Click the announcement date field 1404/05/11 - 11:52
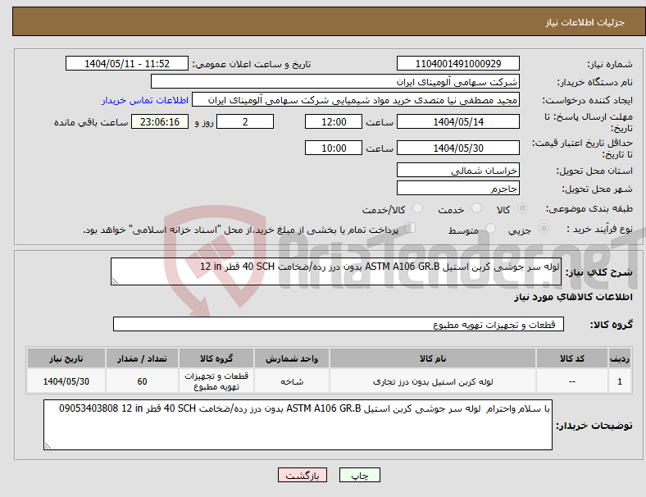The height and width of the screenshot is (497, 646). [127, 64]
